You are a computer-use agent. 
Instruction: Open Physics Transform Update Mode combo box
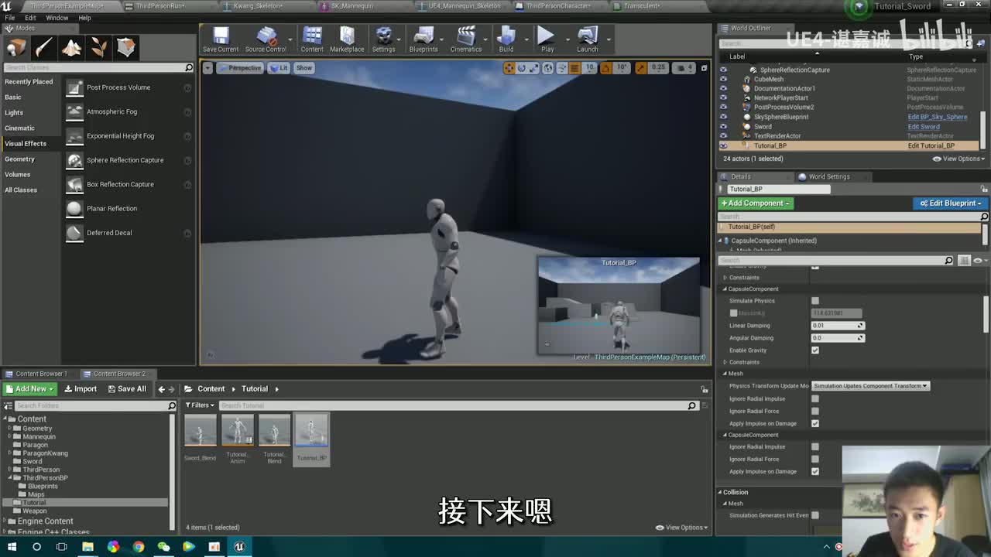pos(870,386)
